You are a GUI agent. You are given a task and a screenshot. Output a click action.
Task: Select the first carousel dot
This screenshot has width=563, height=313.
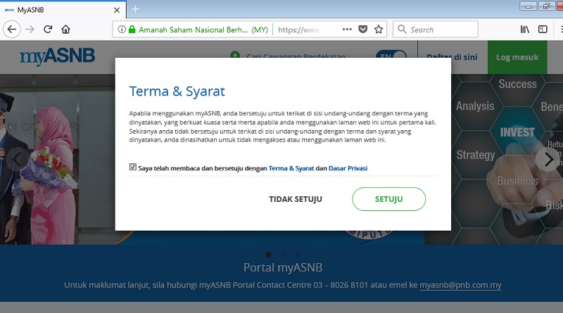(269, 255)
